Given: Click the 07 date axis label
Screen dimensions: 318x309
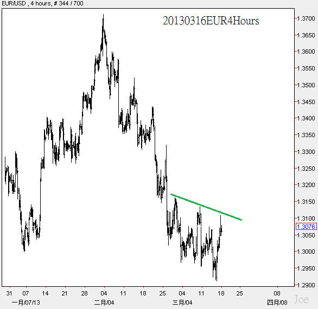Looking at the screenshot, I should tap(26, 293).
